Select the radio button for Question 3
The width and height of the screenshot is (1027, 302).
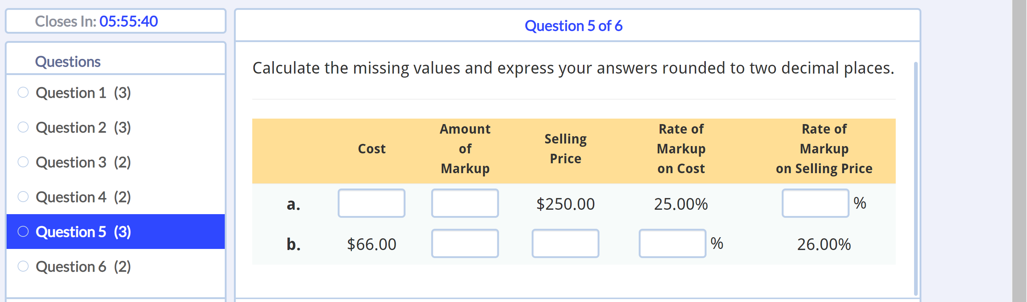[23, 161]
